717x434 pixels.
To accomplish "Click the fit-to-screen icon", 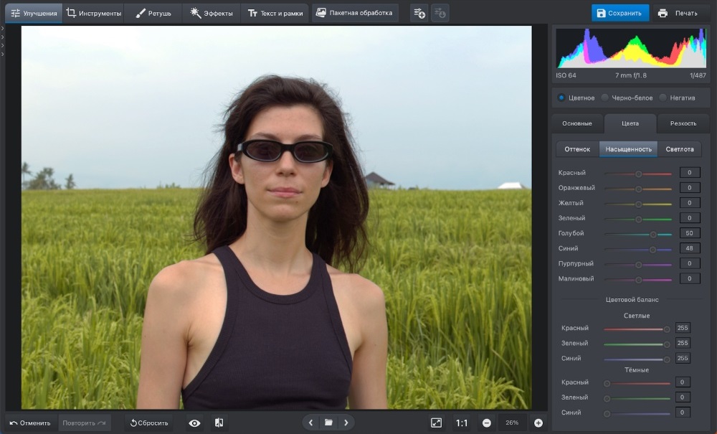I will (436, 423).
